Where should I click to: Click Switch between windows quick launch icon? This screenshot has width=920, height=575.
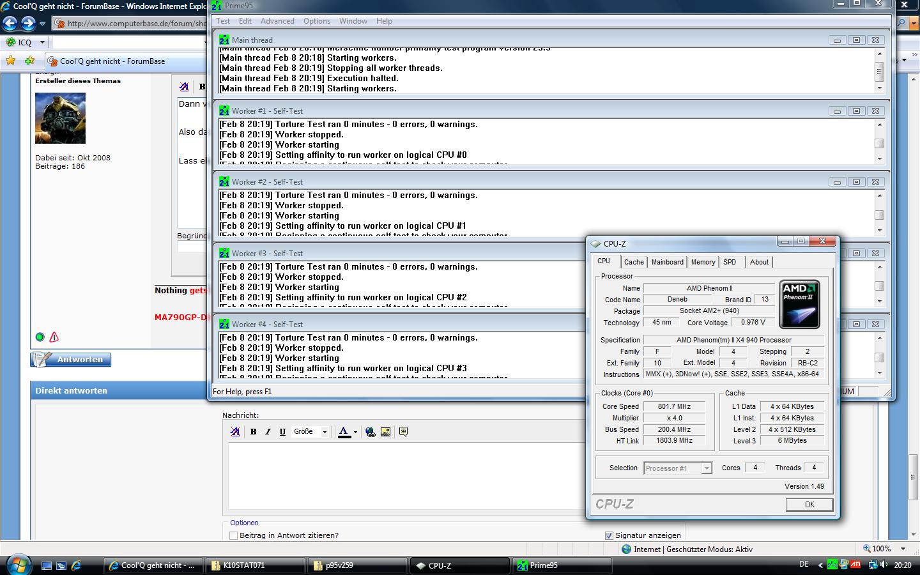[x=61, y=565]
